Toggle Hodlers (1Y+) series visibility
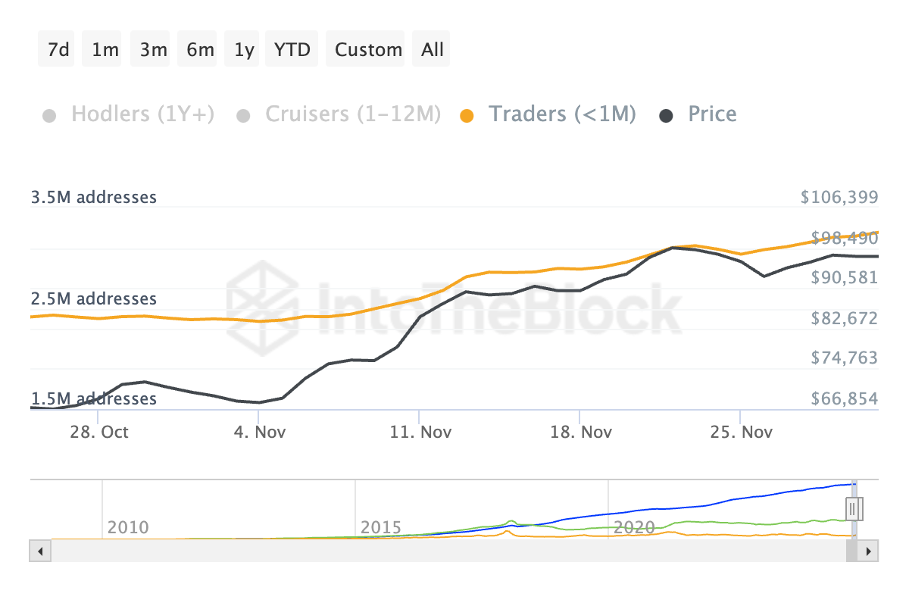This screenshot has height=606, width=909. [142, 114]
